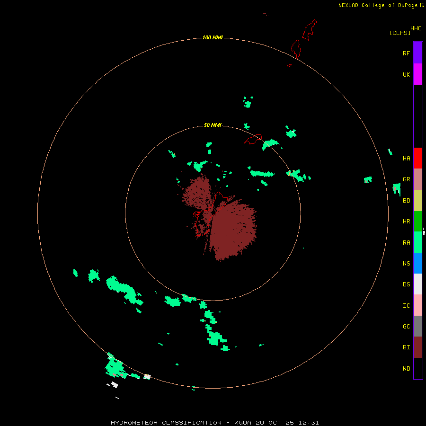This screenshot has height=426, width=426.
Task: Click the WS blue legend swatch
Action: [418, 263]
